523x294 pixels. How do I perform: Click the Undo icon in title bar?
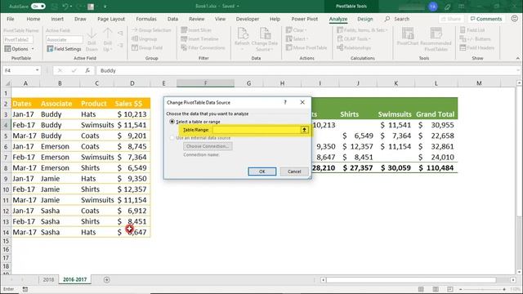tap(65, 6)
